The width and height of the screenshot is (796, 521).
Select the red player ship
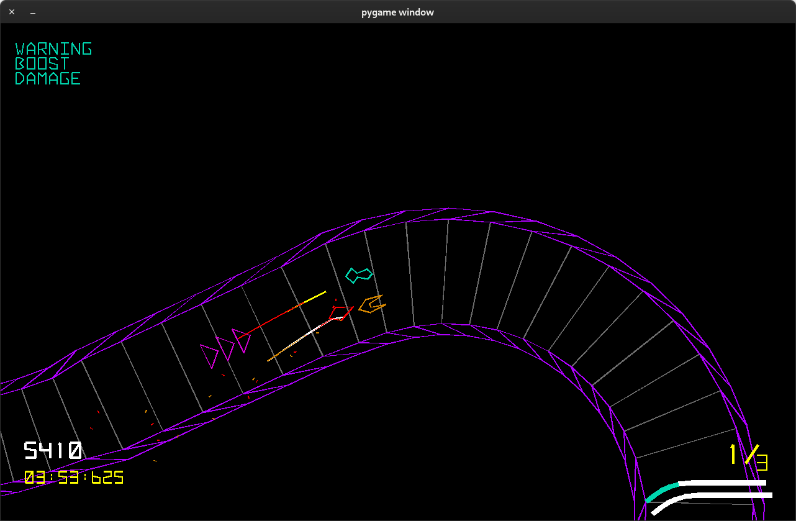pyautogui.click(x=341, y=313)
